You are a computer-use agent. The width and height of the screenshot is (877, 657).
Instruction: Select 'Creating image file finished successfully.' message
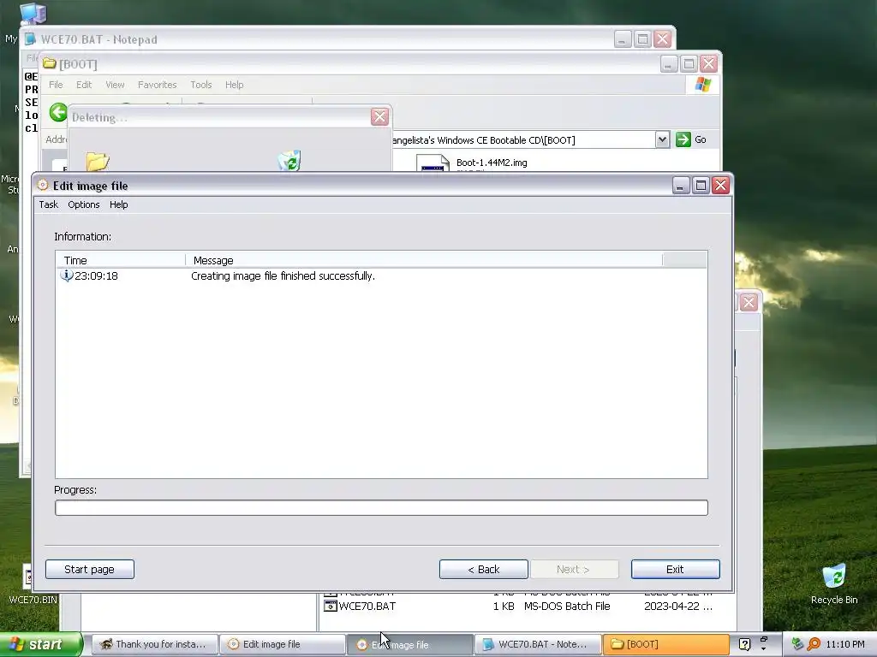click(283, 276)
